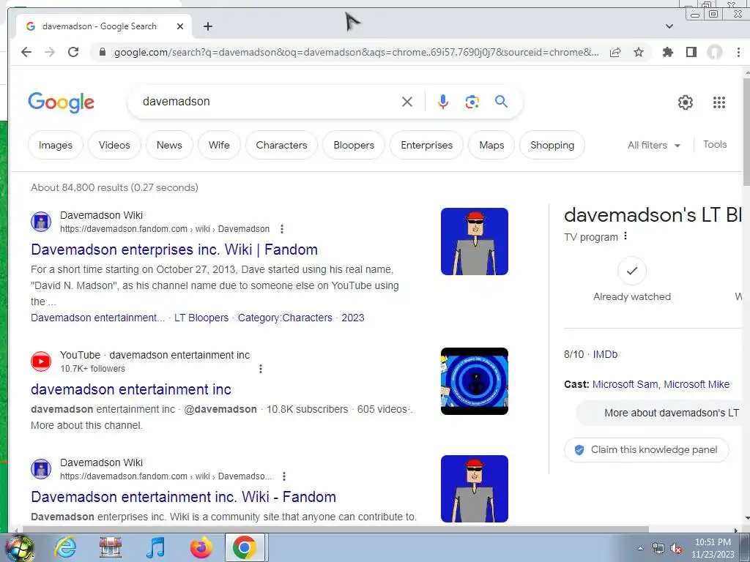Open the third result's character thumbnail
Screen dimensions: 750x562
click(475, 489)
